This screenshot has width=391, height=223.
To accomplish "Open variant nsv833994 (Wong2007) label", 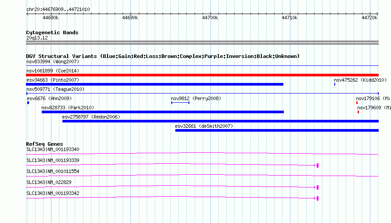I will click(53, 61).
